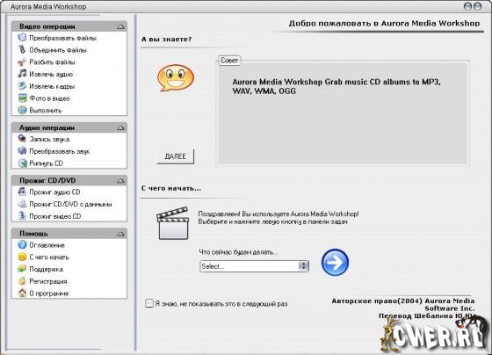Click the blue arrow go button
The image size is (492, 355).
point(335,263)
